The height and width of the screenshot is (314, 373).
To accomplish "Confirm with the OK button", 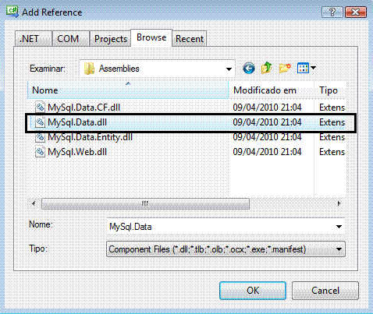I will tap(253, 291).
